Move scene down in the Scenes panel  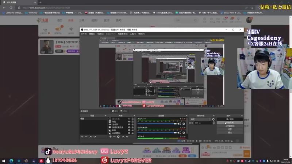(x=95, y=137)
